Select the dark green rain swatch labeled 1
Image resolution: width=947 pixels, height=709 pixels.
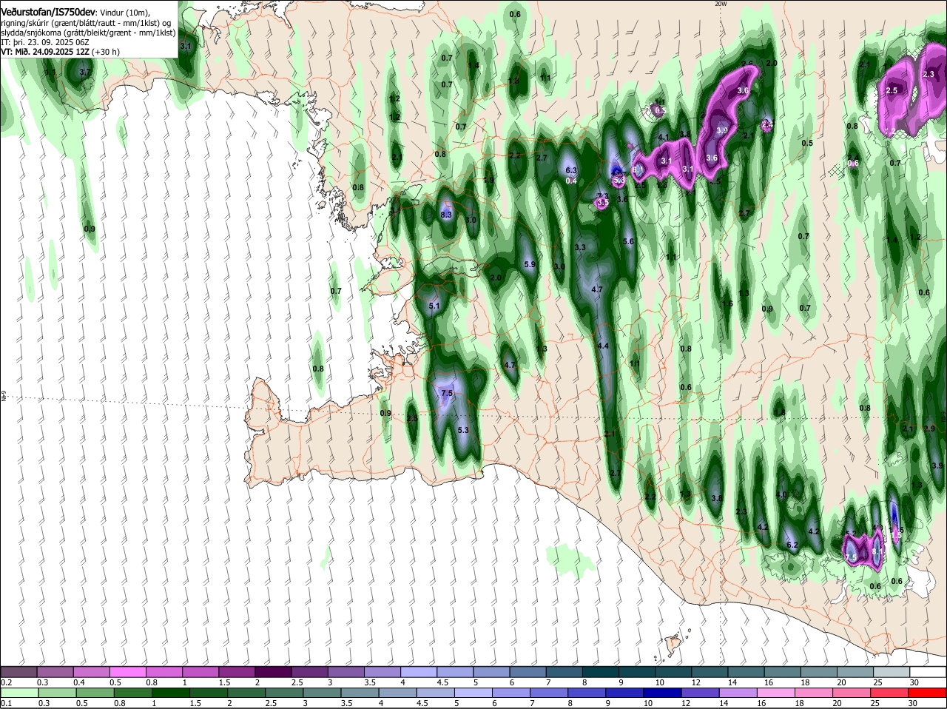pos(171,693)
